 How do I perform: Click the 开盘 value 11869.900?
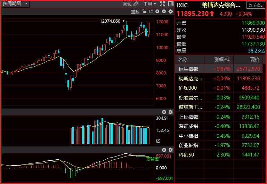tap(253, 23)
